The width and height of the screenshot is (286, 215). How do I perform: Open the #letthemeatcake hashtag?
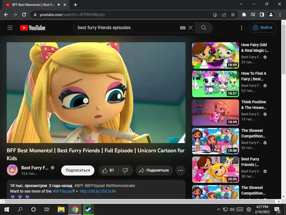tap(120, 186)
